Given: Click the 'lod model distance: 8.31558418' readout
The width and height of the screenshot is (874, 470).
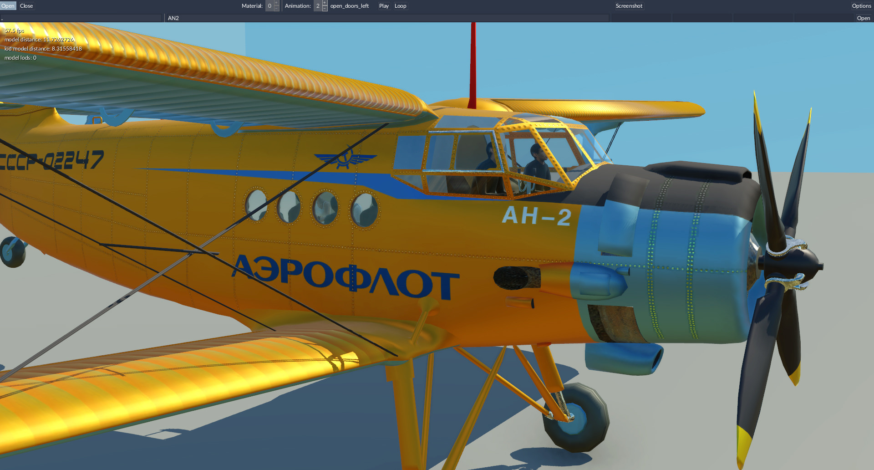Looking at the screenshot, I should coord(43,49).
